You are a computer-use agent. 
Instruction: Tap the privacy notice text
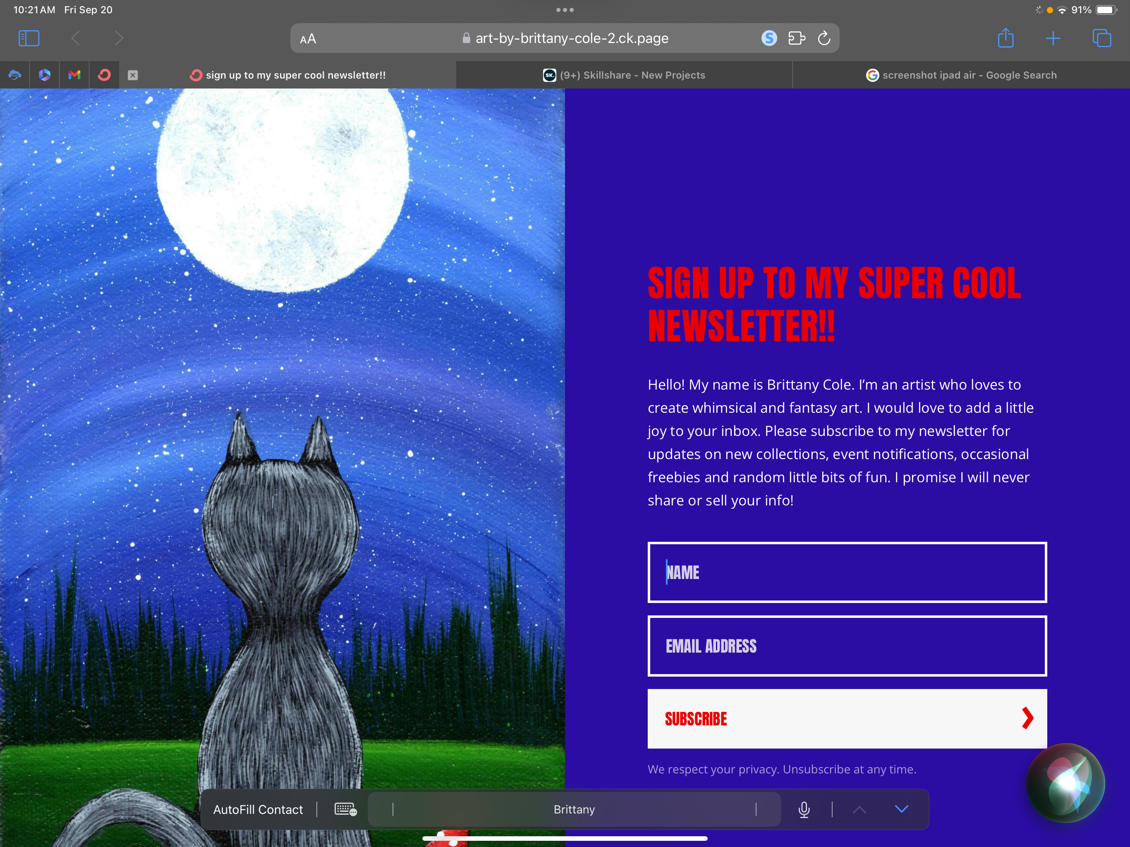(x=782, y=769)
